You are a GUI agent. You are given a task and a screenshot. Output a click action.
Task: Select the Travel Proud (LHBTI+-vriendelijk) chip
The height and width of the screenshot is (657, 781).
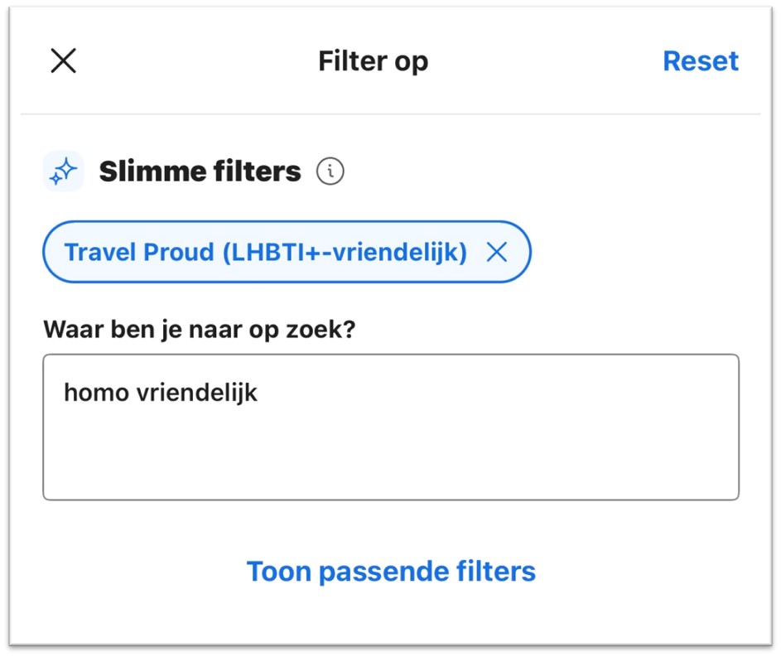(x=265, y=253)
